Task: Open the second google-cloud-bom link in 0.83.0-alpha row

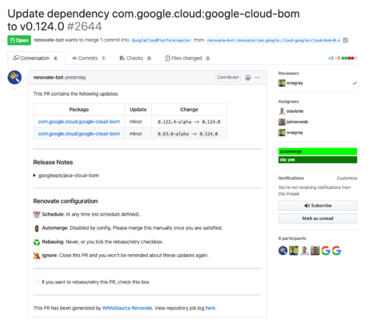Action: [x=79, y=134]
